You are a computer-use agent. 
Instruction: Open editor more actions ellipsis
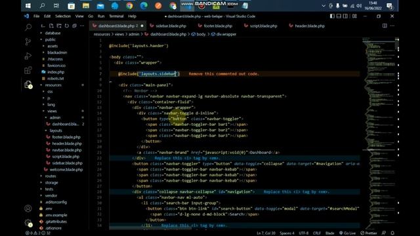pyautogui.click(x=392, y=26)
